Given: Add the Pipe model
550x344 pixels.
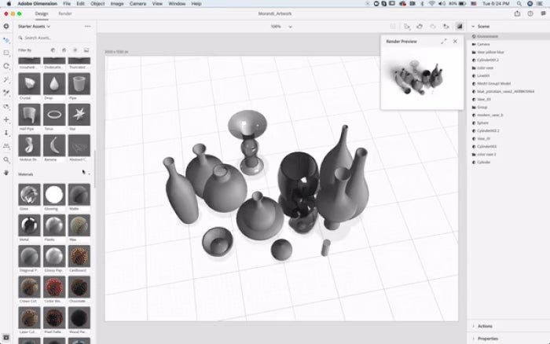Looking at the screenshot, I should click(x=79, y=84).
